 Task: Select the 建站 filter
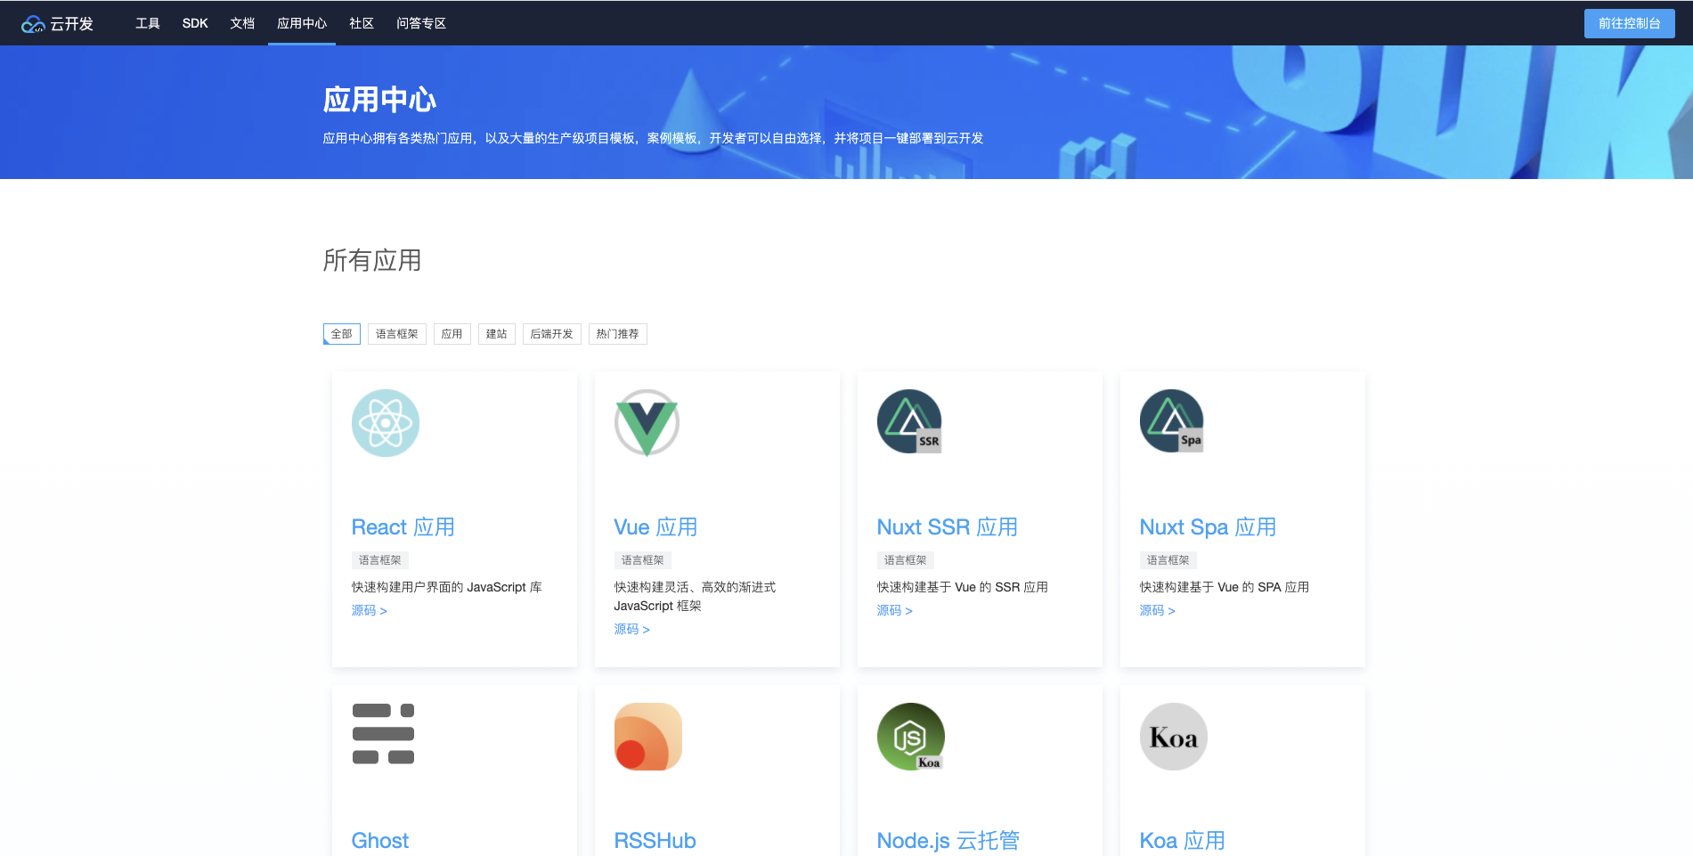click(x=496, y=333)
